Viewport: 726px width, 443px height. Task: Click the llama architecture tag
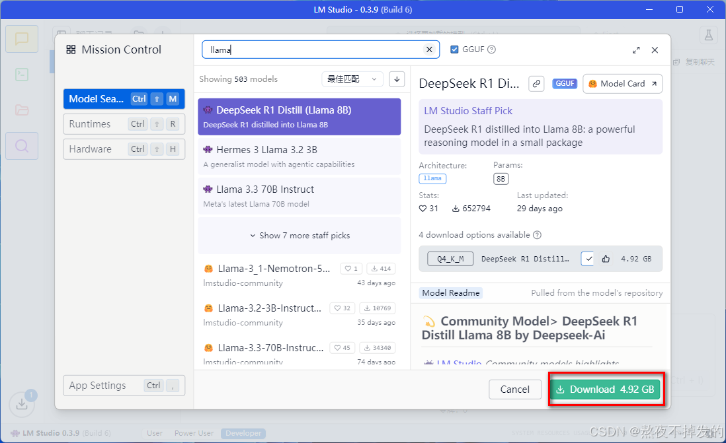pos(432,178)
